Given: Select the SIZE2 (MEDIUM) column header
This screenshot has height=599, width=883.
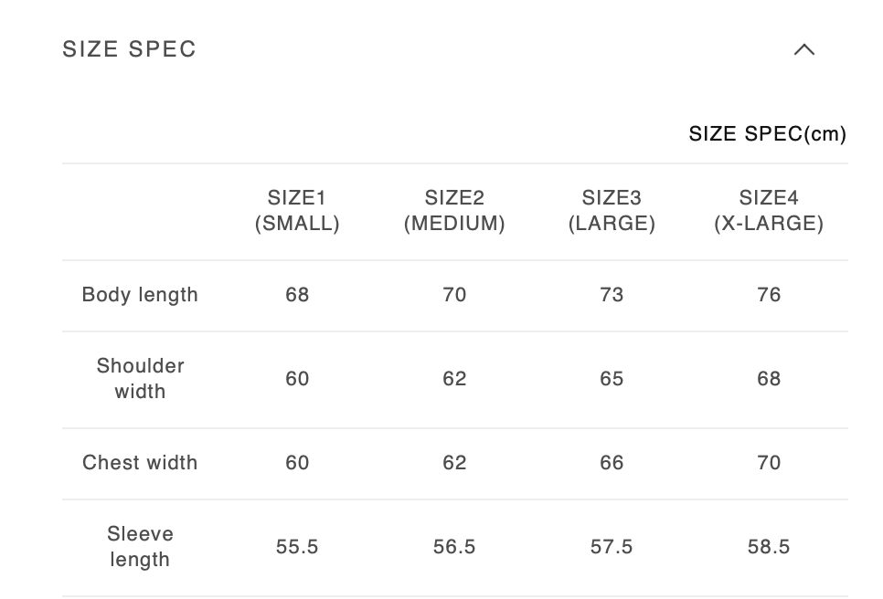Looking at the screenshot, I should coord(454,211).
